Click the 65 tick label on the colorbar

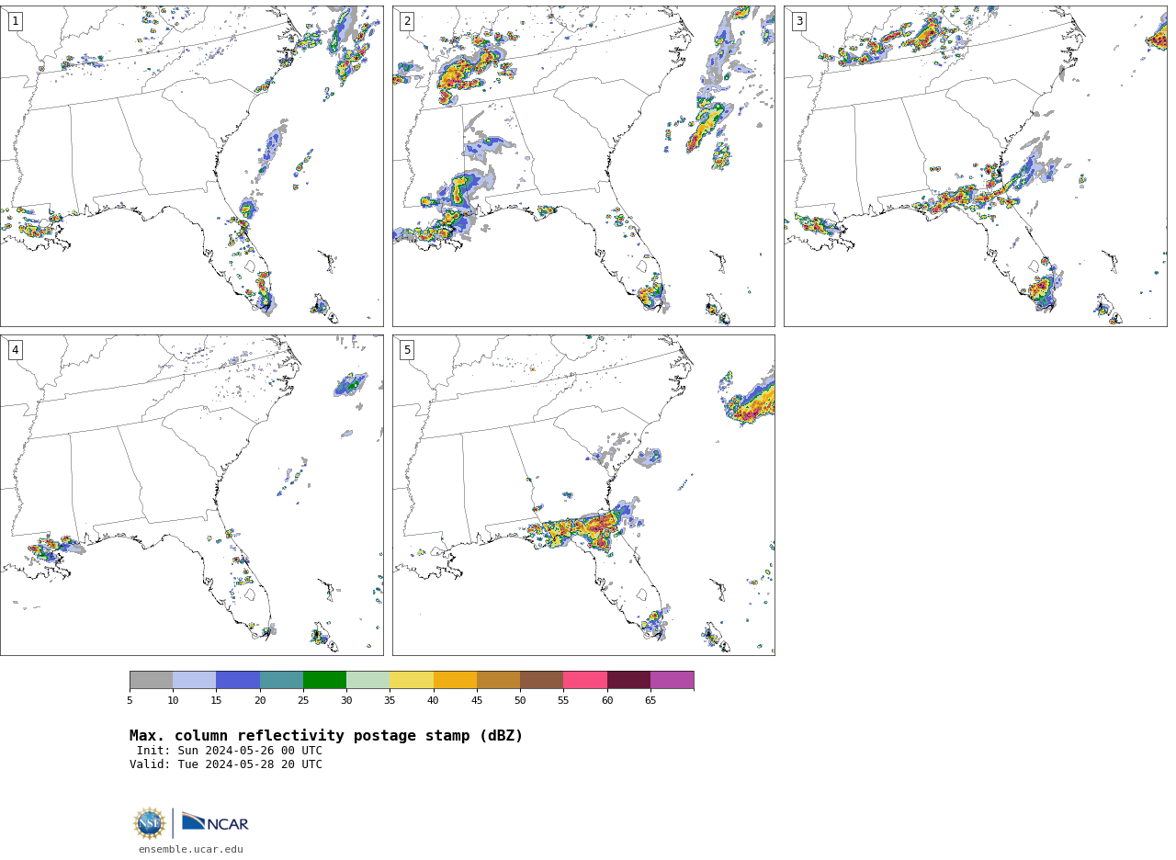650,701
